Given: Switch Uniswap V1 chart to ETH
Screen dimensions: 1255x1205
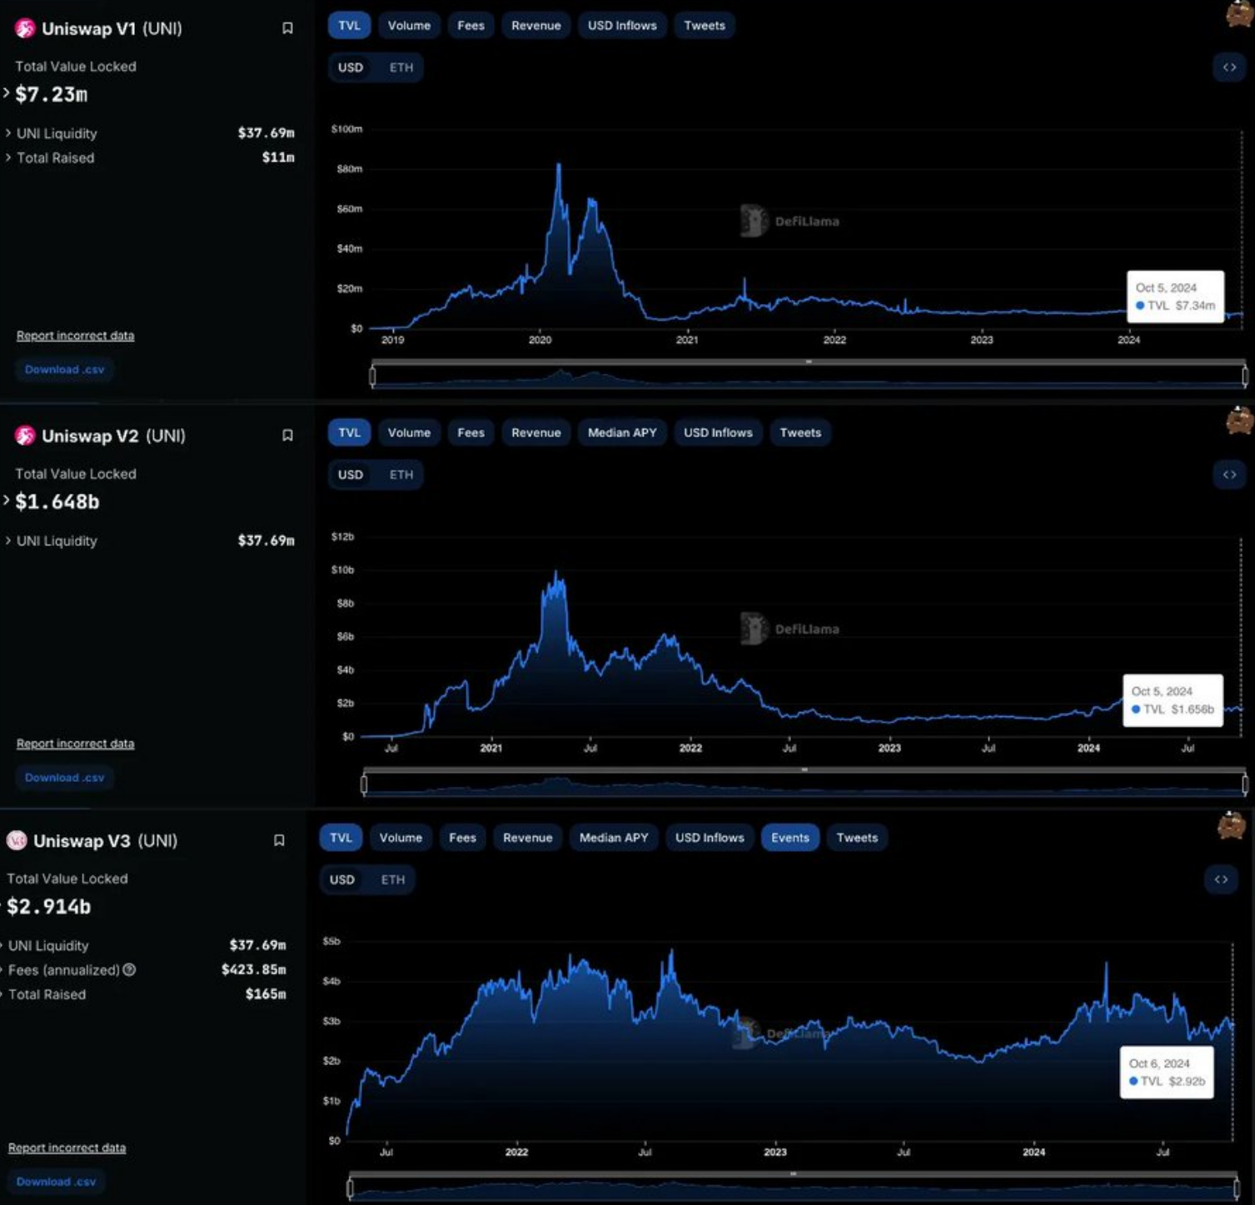Looking at the screenshot, I should click(401, 67).
